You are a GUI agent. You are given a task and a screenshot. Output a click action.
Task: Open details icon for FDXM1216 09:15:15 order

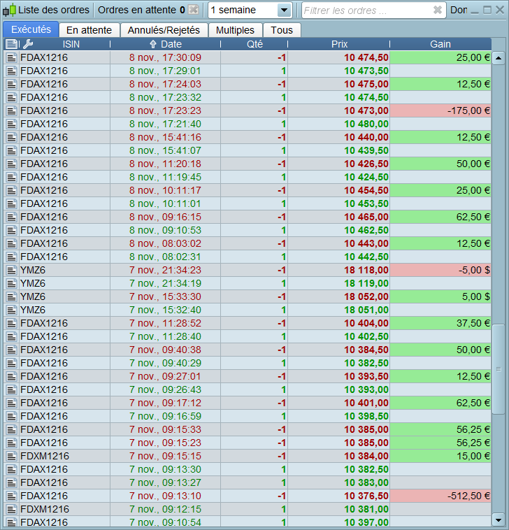[11, 456]
